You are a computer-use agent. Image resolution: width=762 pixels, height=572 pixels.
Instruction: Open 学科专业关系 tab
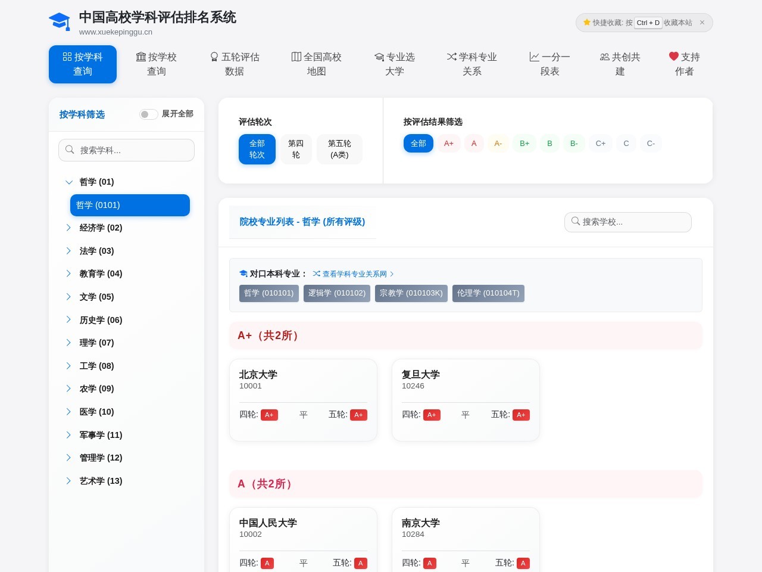click(x=472, y=64)
